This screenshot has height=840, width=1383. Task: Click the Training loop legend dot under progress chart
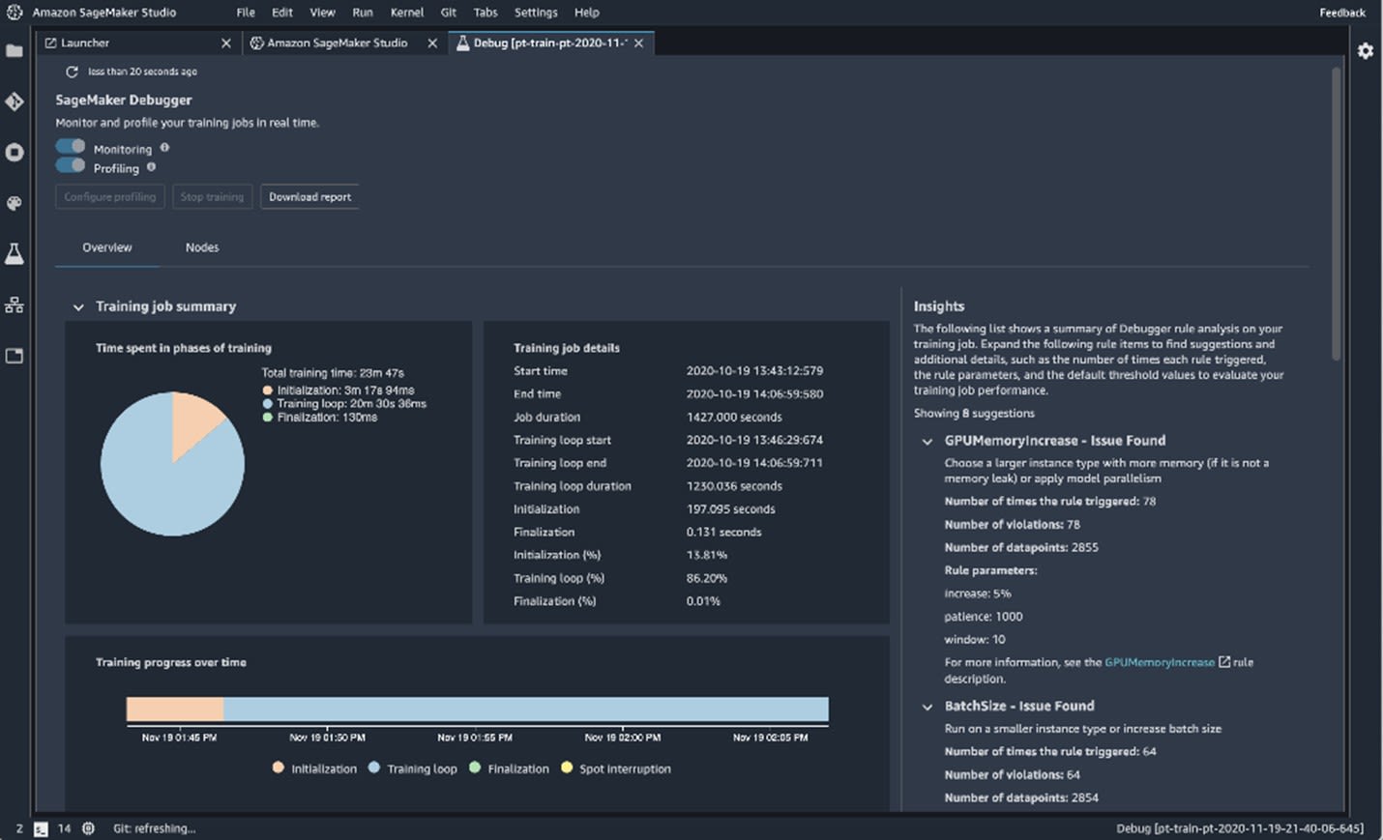point(374,768)
